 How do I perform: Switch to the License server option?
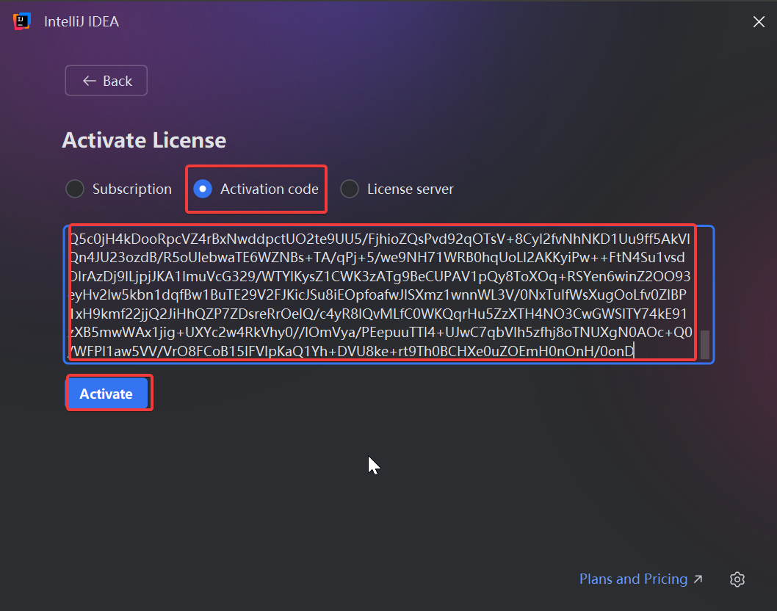tap(350, 189)
